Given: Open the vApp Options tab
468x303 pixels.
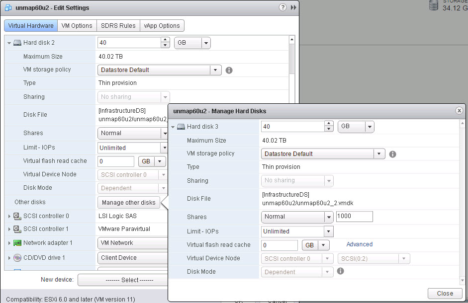Looking at the screenshot, I should click(x=162, y=26).
